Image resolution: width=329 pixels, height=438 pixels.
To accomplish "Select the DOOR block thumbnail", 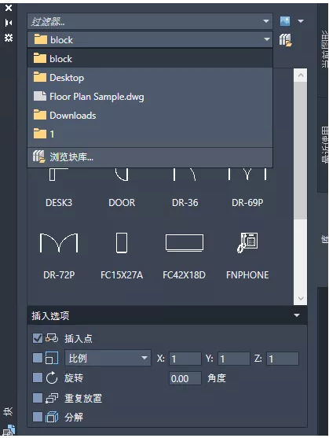I will tap(122, 187).
